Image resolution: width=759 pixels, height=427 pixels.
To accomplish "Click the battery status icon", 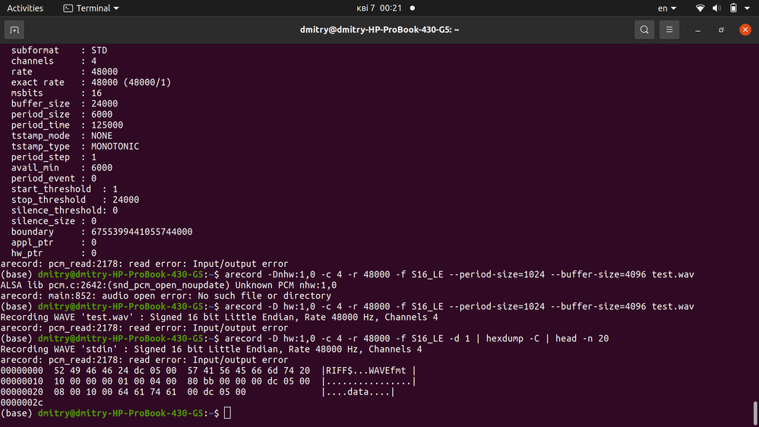I will click(x=733, y=8).
